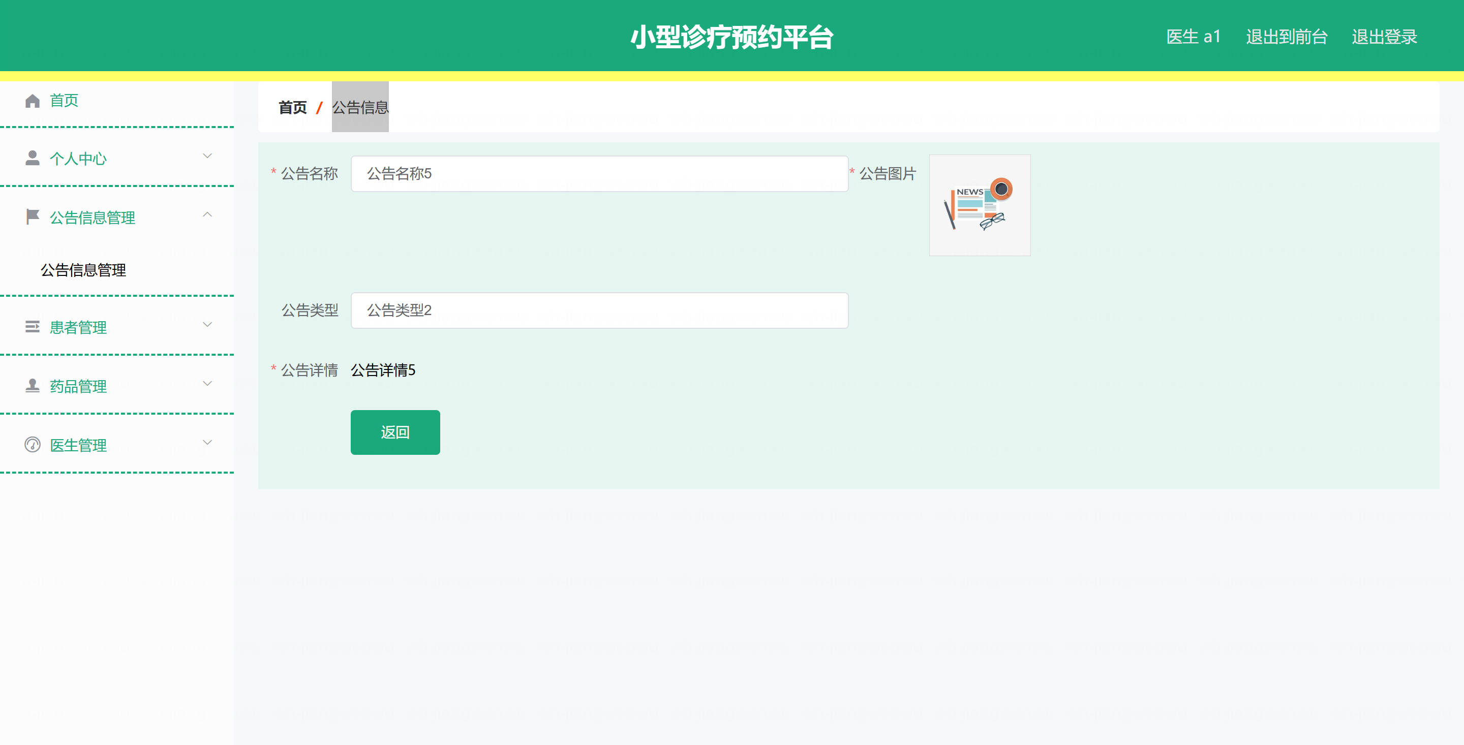
Task: Open the 医生管理 menu label
Action: [78, 445]
